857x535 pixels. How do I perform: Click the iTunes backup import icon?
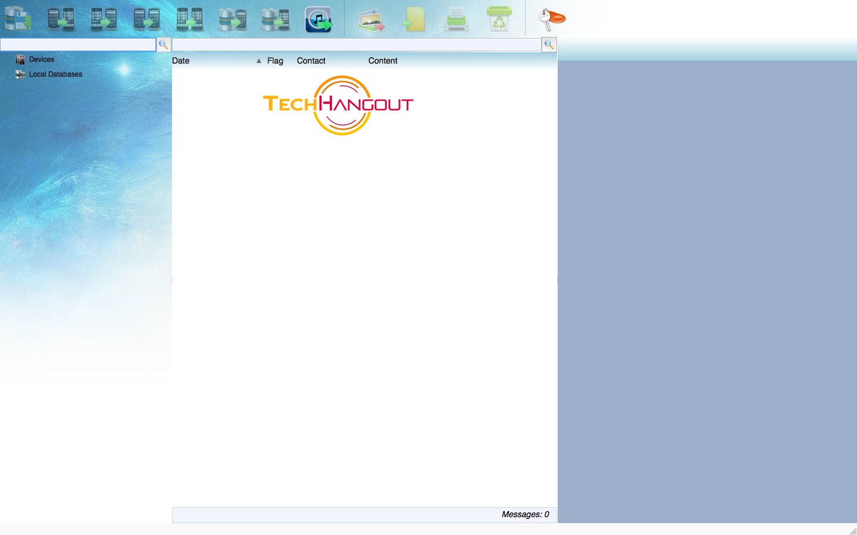[x=318, y=20]
